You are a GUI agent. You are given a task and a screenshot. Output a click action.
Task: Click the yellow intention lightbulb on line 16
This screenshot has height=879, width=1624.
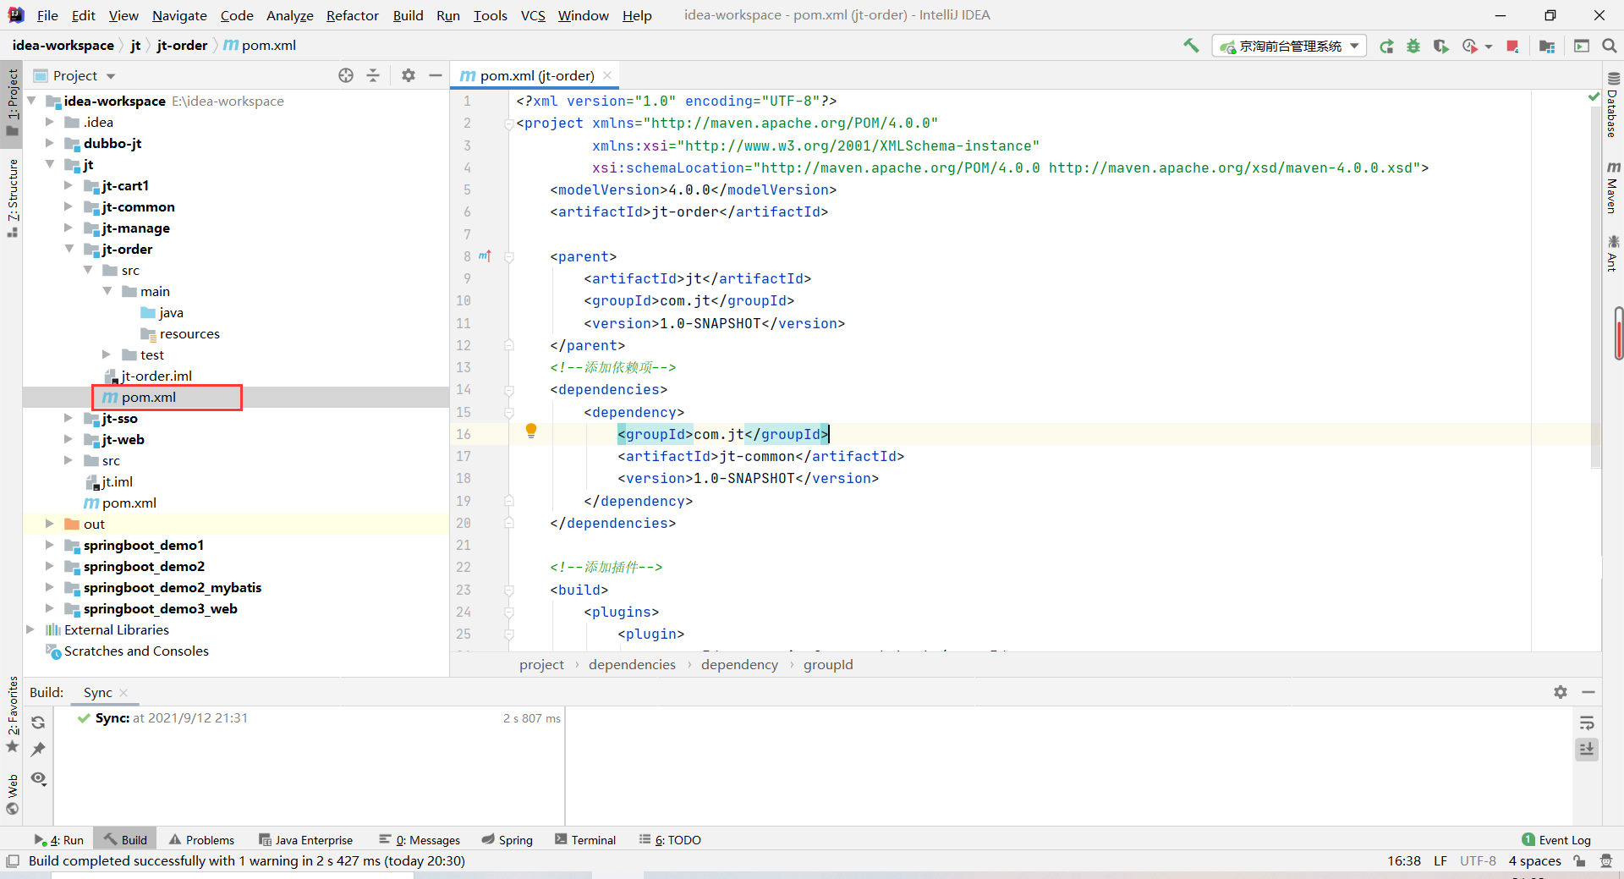[x=531, y=431]
